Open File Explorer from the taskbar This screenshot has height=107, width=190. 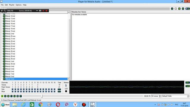tap(15, 104)
